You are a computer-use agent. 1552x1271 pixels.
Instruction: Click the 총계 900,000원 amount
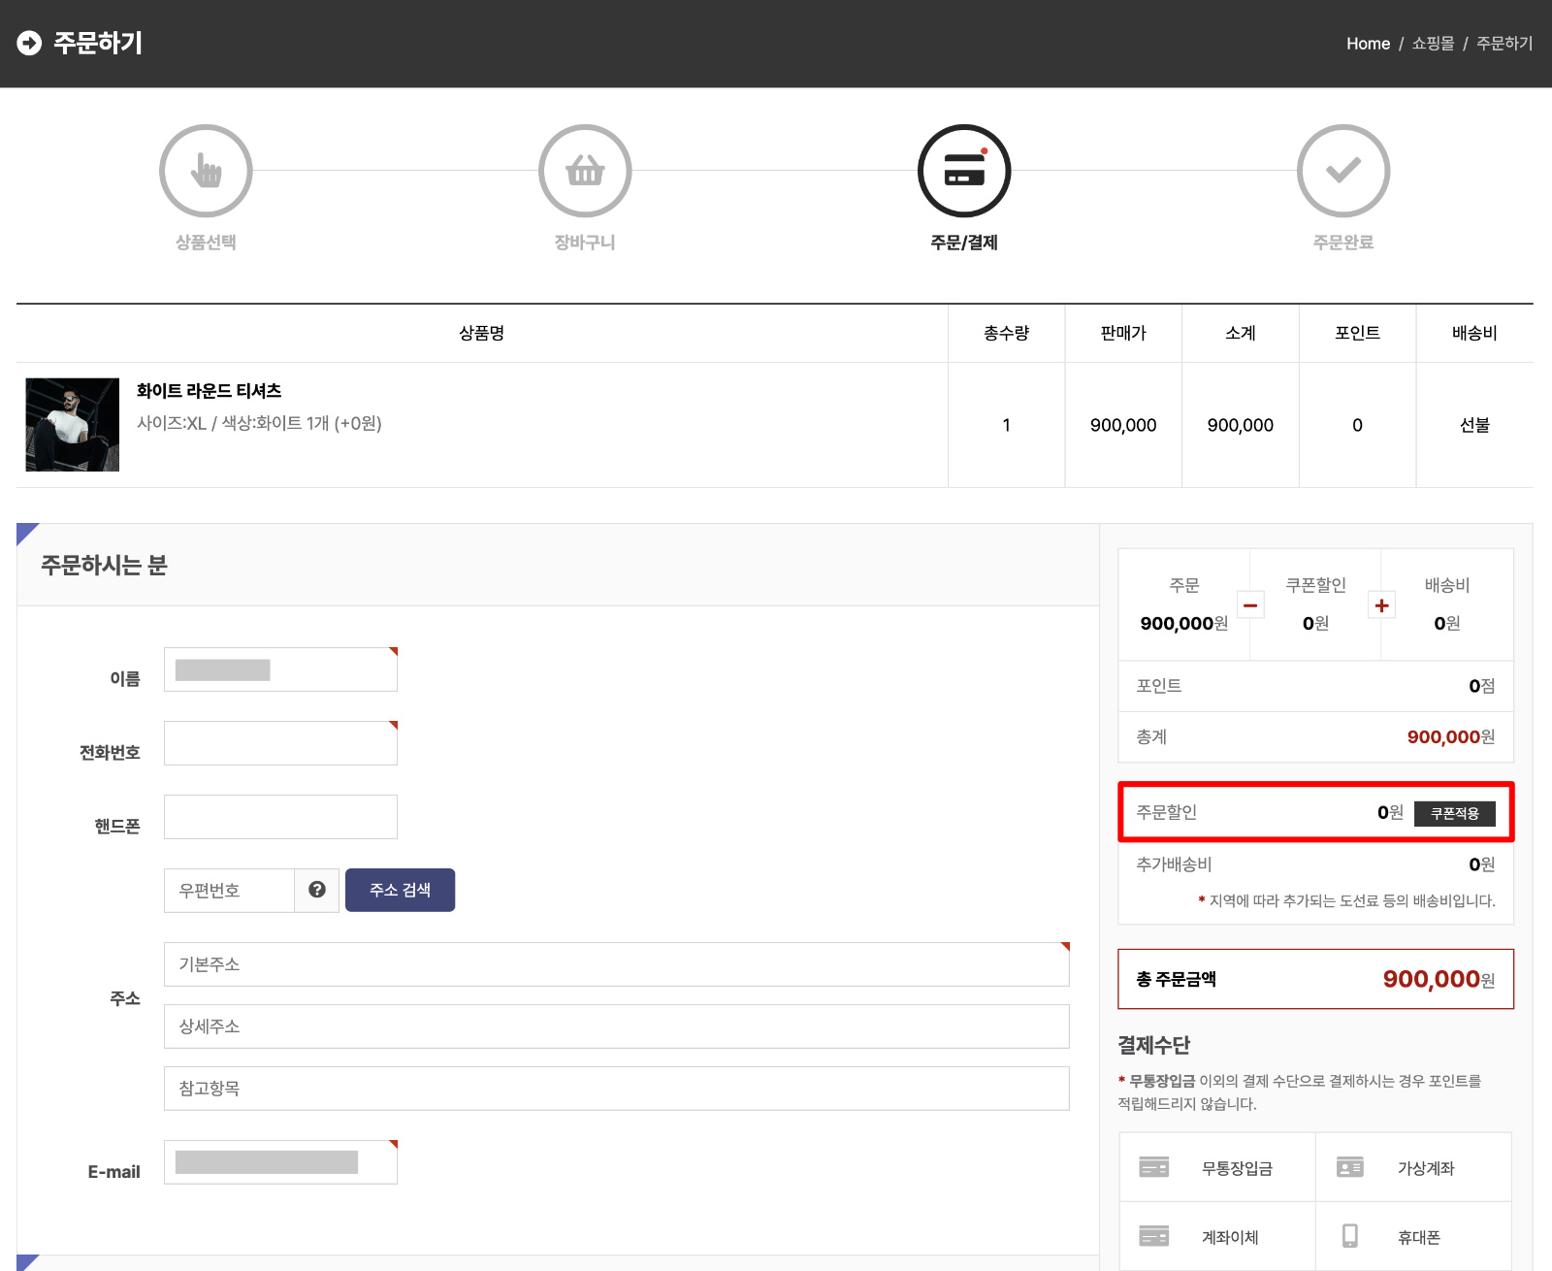click(x=1451, y=737)
